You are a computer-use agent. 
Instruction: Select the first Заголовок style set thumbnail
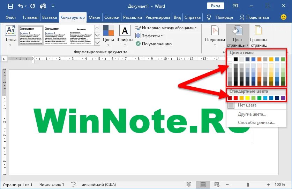tap(31, 35)
